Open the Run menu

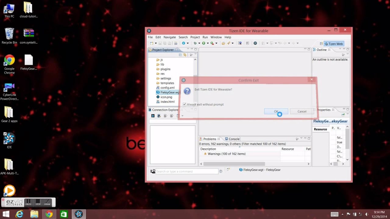(x=205, y=37)
